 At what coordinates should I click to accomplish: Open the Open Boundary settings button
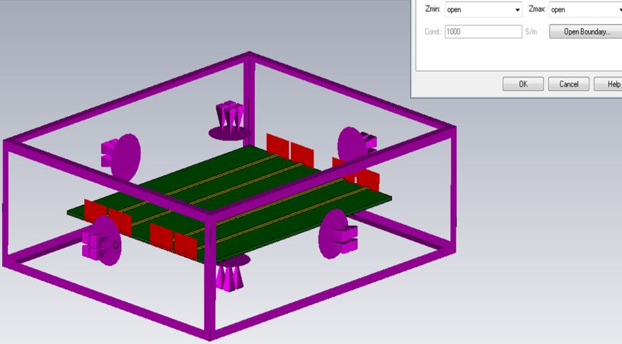[x=585, y=32]
